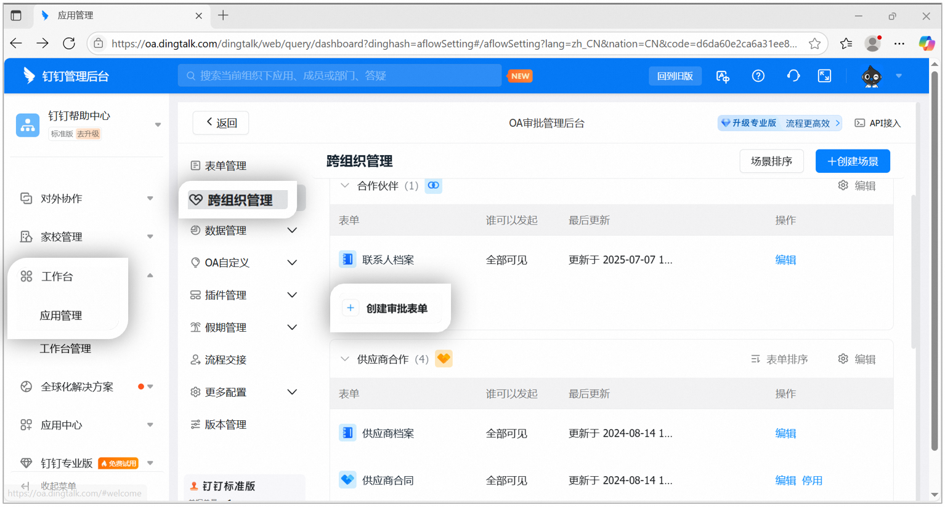Open the API接入 link

pyautogui.click(x=878, y=123)
